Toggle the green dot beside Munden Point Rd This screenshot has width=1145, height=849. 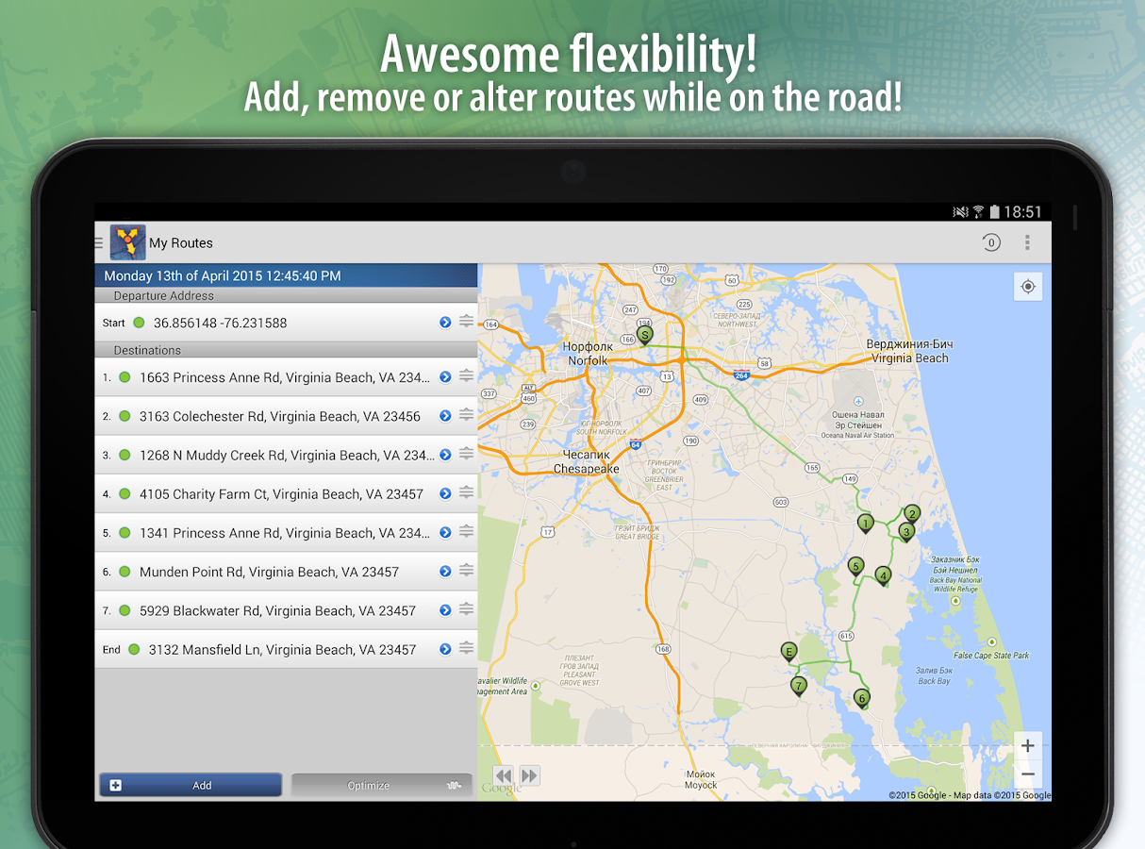pos(126,571)
